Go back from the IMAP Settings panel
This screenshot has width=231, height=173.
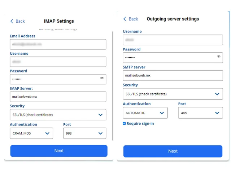[18, 21]
